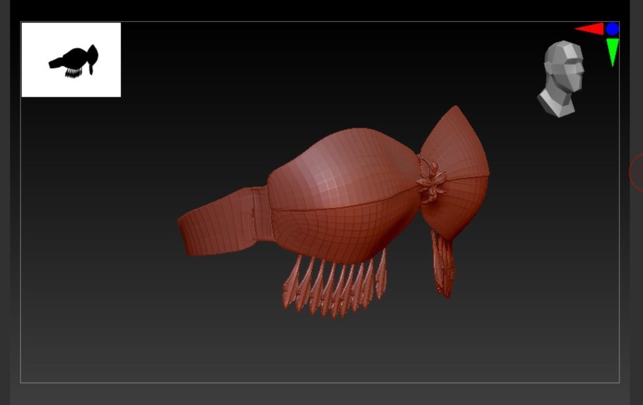Click the green Y-axis cone
This screenshot has height=405, width=643.
click(x=613, y=52)
